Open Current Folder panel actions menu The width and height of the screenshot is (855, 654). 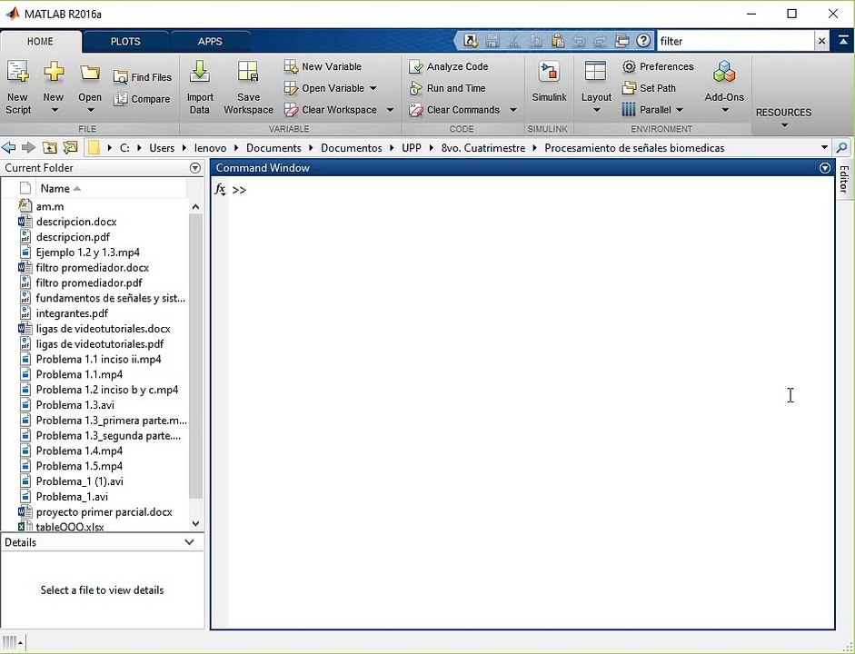point(195,168)
